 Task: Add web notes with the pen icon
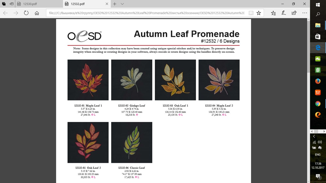click(283, 13)
